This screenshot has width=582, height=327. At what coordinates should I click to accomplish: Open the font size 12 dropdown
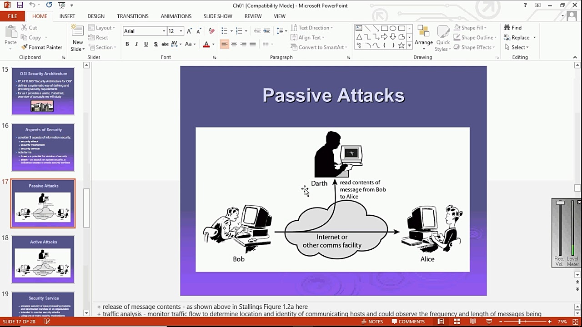click(x=181, y=31)
